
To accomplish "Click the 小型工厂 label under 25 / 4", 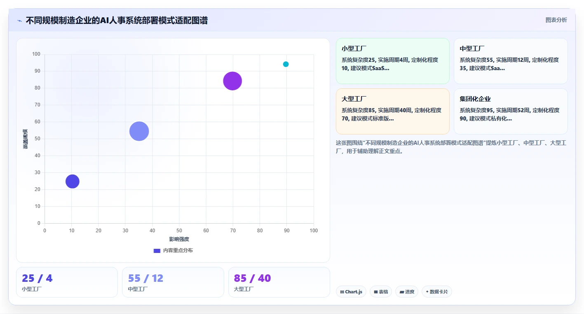I will [x=32, y=289].
